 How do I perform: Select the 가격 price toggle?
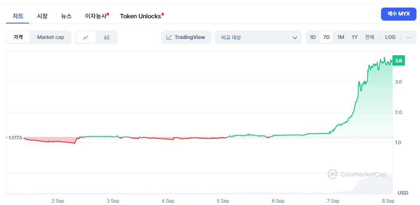click(x=18, y=37)
